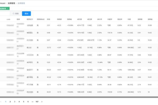Select the last column cell 10.09

(150, 25)
